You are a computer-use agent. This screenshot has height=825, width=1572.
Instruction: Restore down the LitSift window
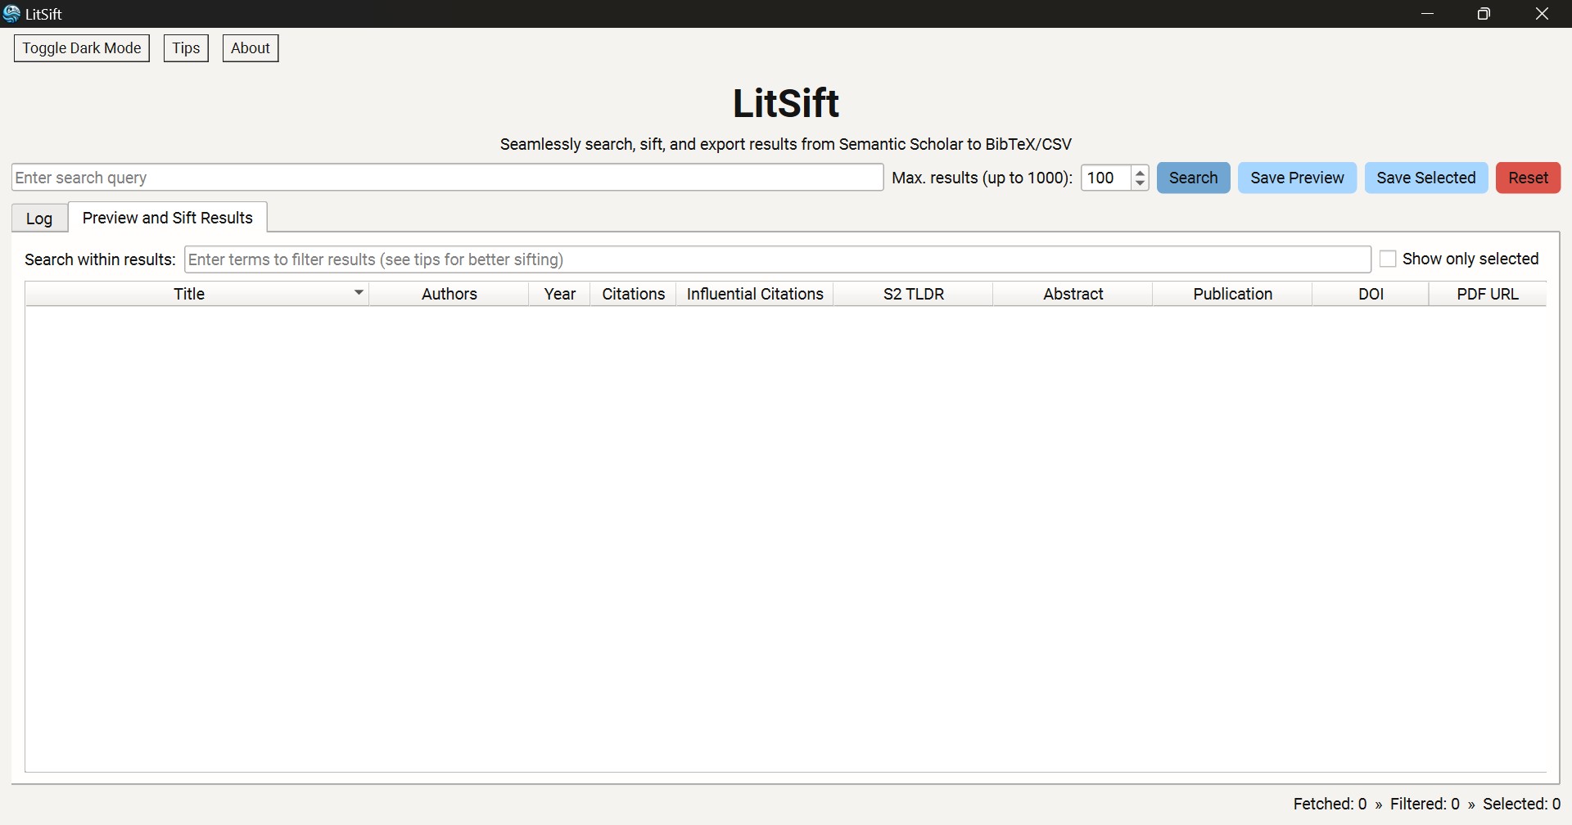[x=1484, y=14]
